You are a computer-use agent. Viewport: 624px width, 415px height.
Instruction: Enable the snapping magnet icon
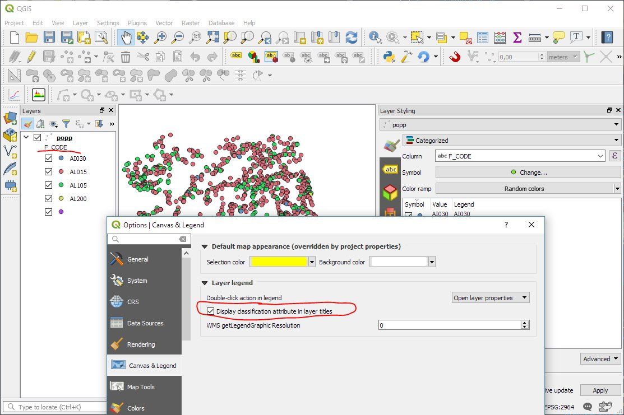tap(455, 57)
